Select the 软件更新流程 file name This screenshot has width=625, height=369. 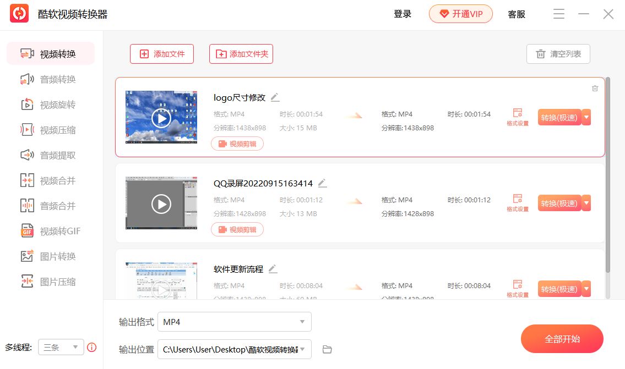(x=238, y=269)
